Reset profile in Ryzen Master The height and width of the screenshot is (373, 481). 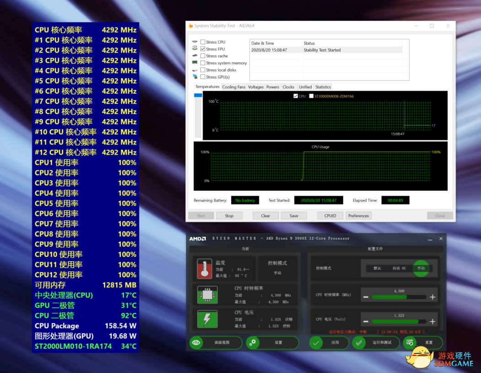[x=423, y=342]
